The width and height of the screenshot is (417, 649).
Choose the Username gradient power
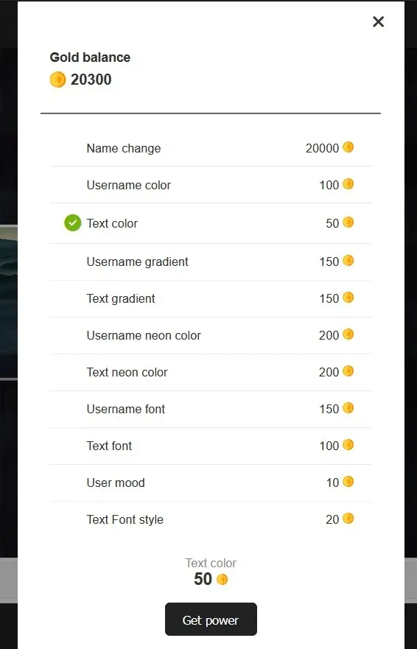tap(211, 262)
